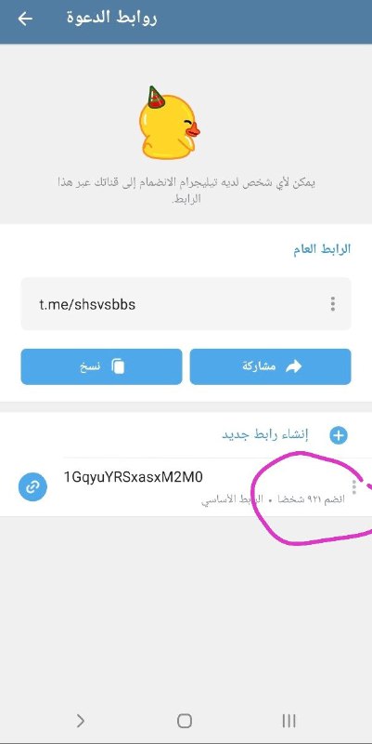Tap the Android home button
Viewport: 372px width, 744px height.
coord(184,721)
